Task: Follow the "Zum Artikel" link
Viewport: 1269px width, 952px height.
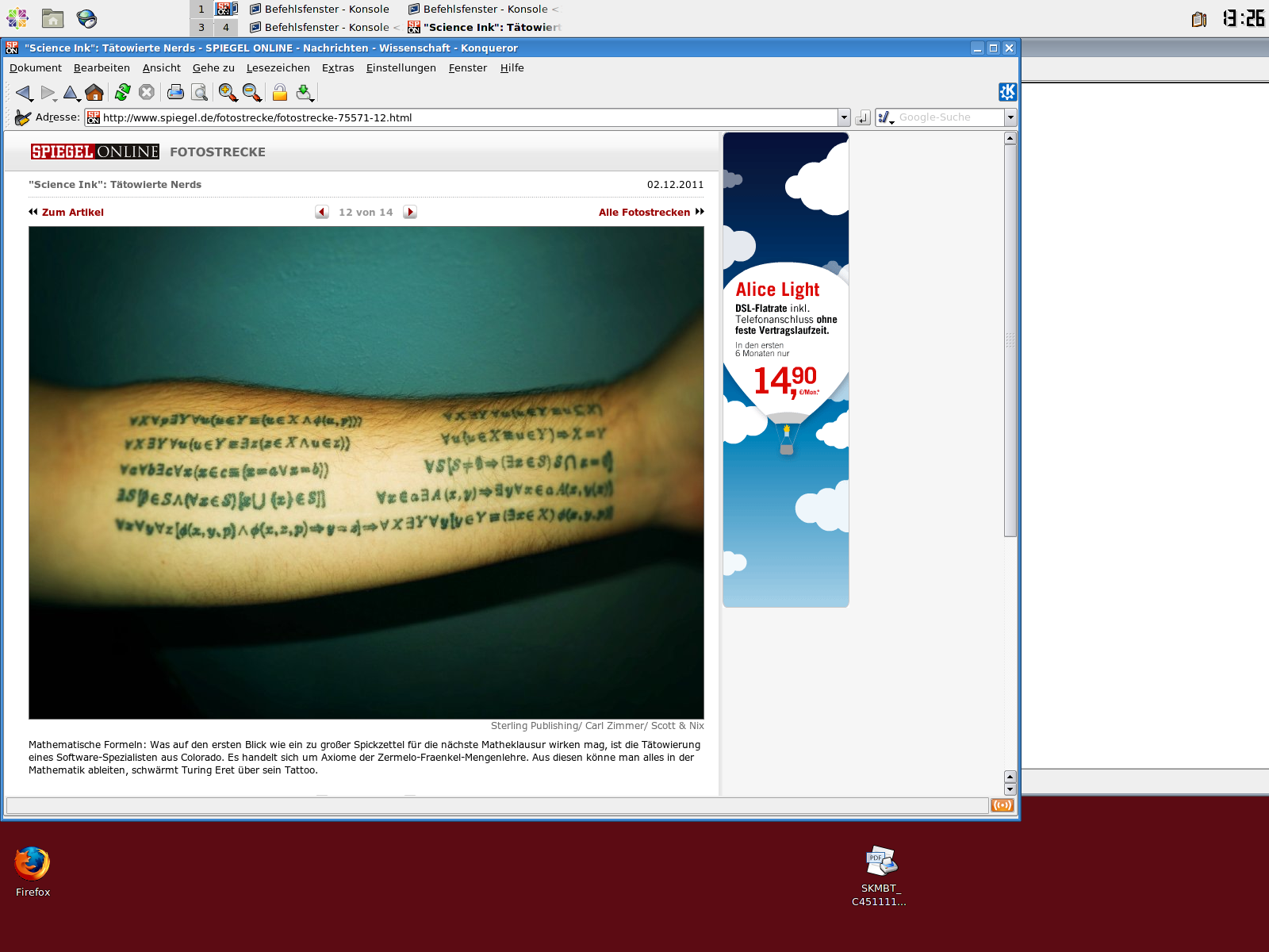Action: point(73,212)
